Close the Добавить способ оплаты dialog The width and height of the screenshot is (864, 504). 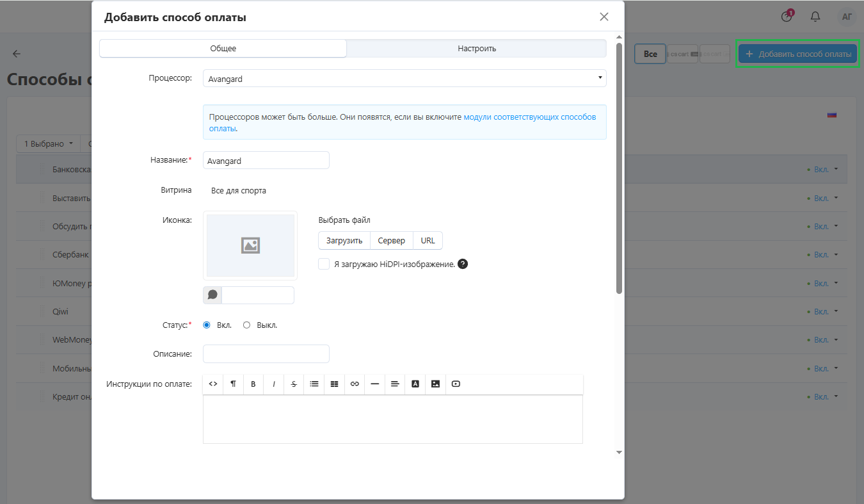(x=604, y=17)
